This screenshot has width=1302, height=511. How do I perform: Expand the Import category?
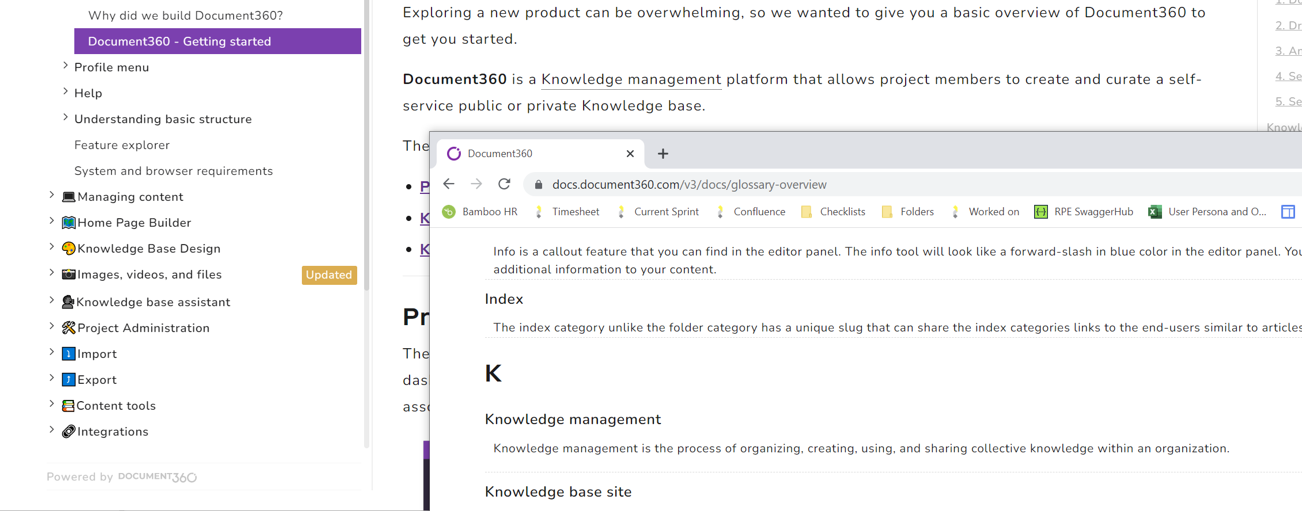coord(51,352)
